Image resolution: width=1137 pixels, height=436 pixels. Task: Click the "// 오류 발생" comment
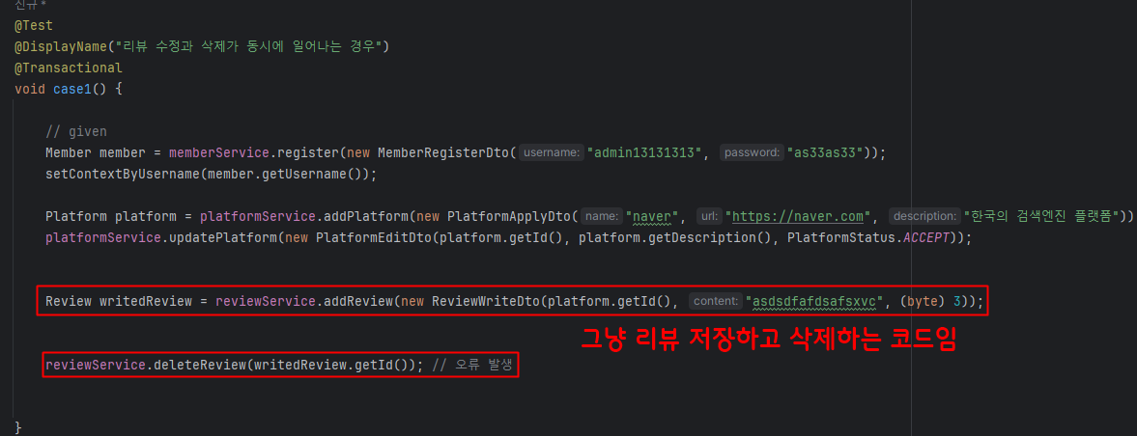point(472,365)
